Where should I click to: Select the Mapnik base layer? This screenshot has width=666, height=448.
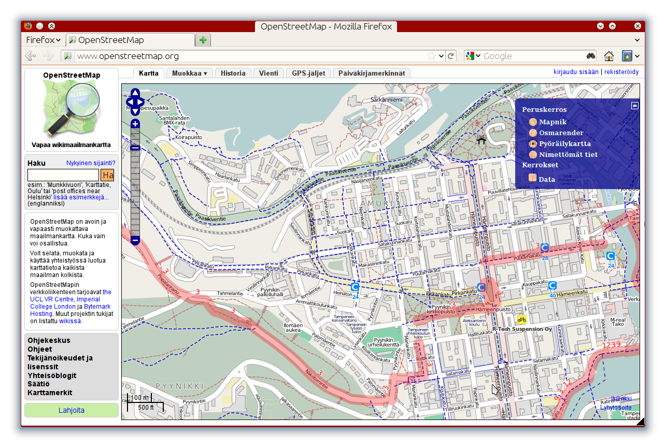533,122
